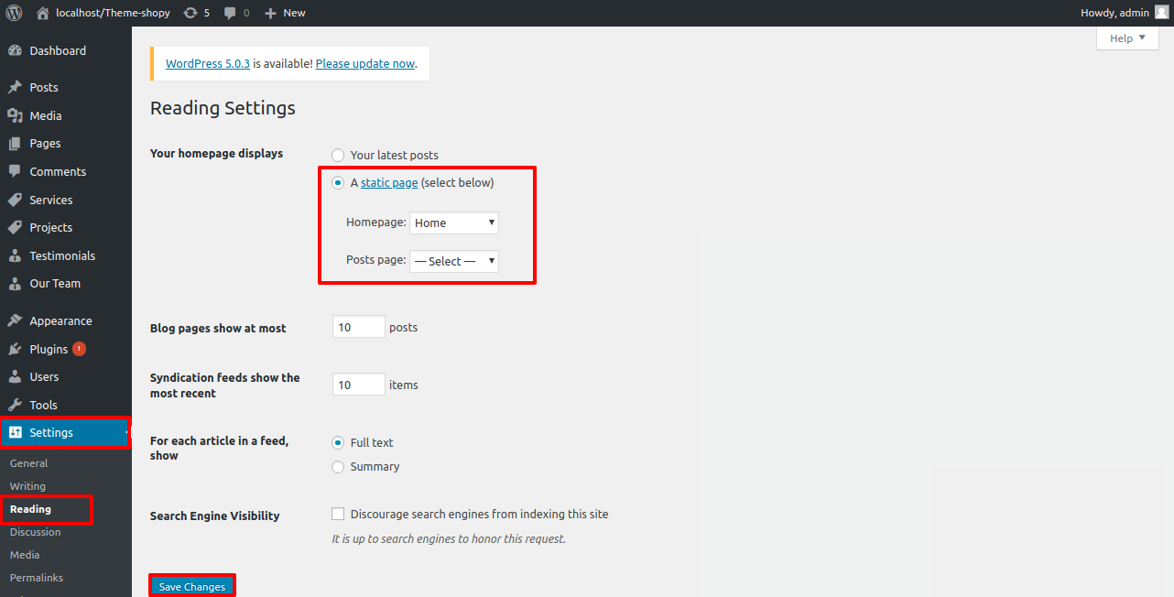The width and height of the screenshot is (1174, 597).
Task: Expand the Posts page select dropdown
Action: (x=454, y=261)
